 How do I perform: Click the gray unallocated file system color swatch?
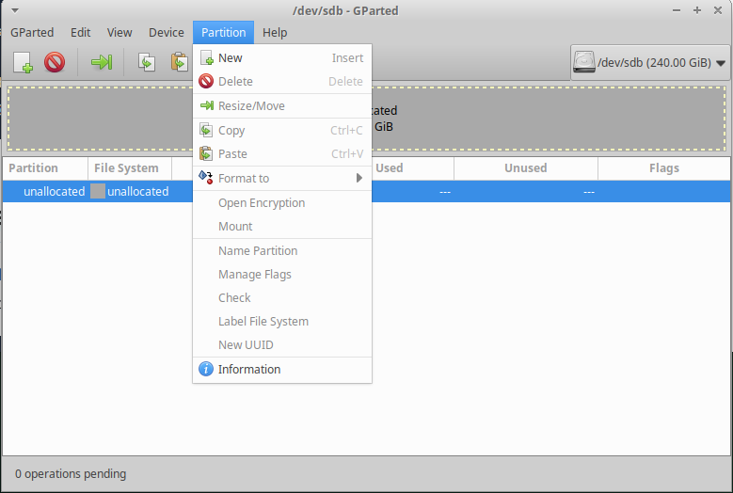[98, 192]
